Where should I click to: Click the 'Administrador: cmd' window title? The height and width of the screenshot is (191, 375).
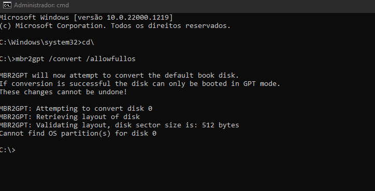41,5
